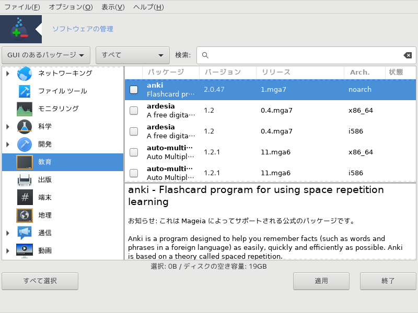The height and width of the screenshot is (313, 418).
Task: Click i586 in the auto-multi row
Action: (x=356, y=173)
